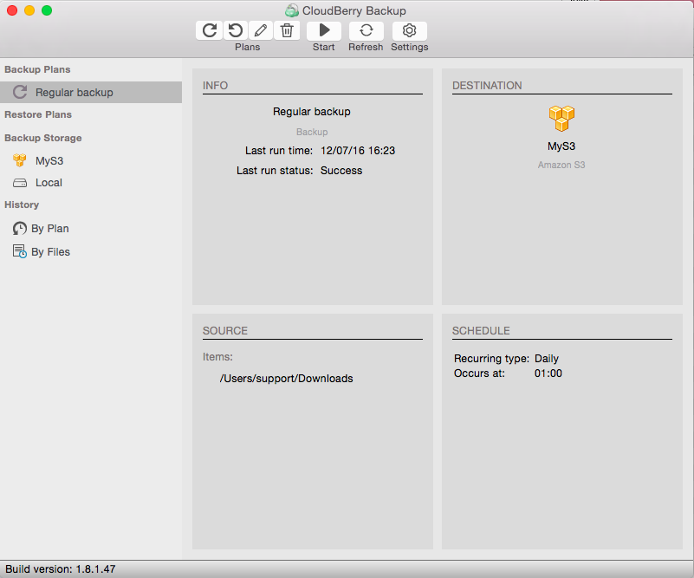The height and width of the screenshot is (578, 694).
Task: Click the MyS3 orange cubes sidebar icon
Action: pos(19,160)
